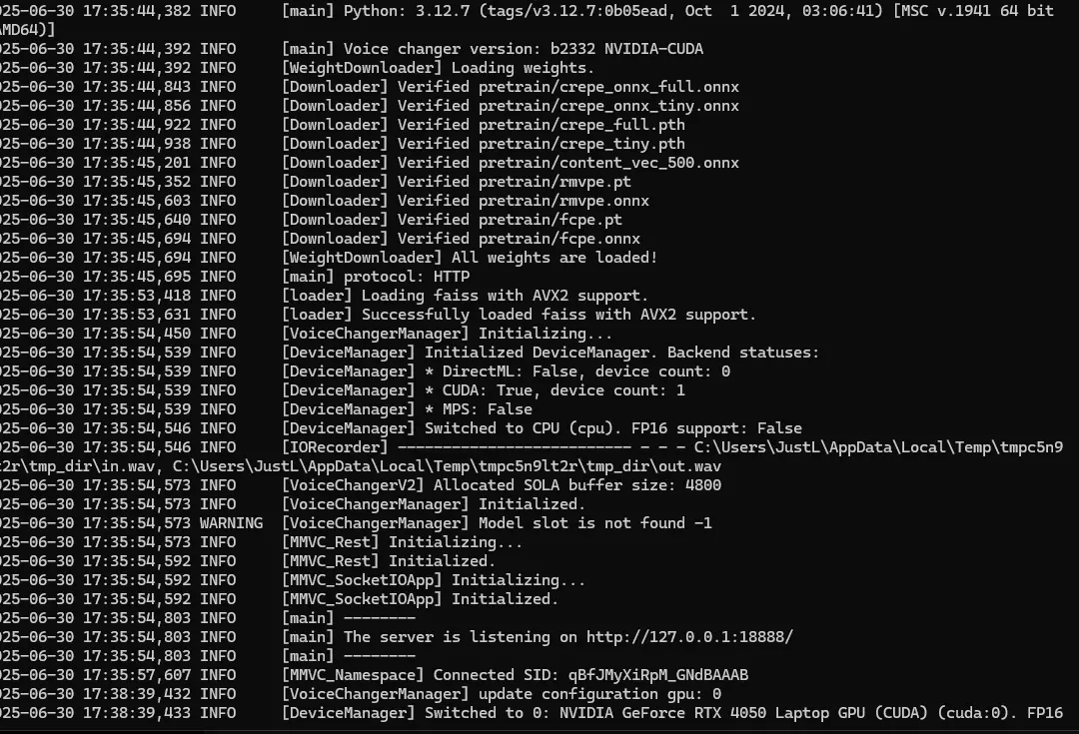Click the WARNING log level text

coord(231,523)
